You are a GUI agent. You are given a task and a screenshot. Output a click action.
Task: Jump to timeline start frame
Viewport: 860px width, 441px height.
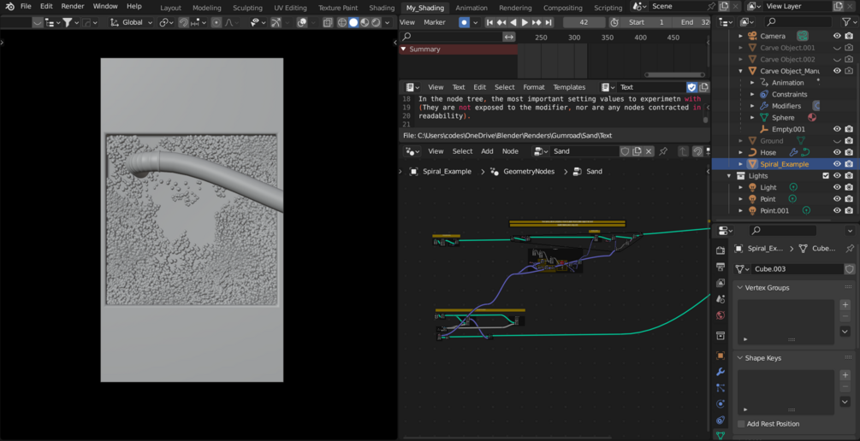pos(489,22)
